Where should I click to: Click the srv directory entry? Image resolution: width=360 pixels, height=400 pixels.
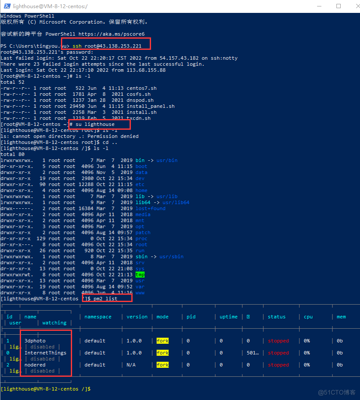click(140, 263)
